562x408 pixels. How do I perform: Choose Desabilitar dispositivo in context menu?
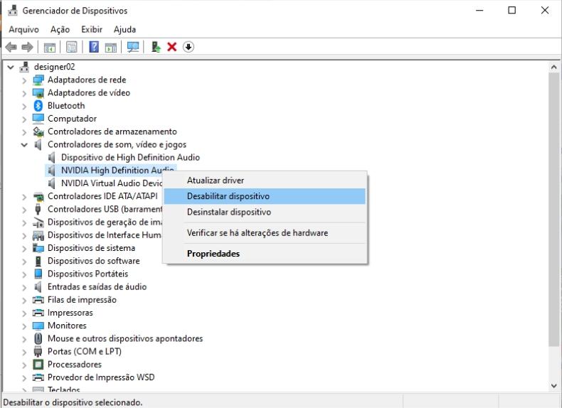tap(265, 196)
